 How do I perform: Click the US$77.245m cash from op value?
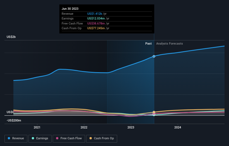click(96, 28)
